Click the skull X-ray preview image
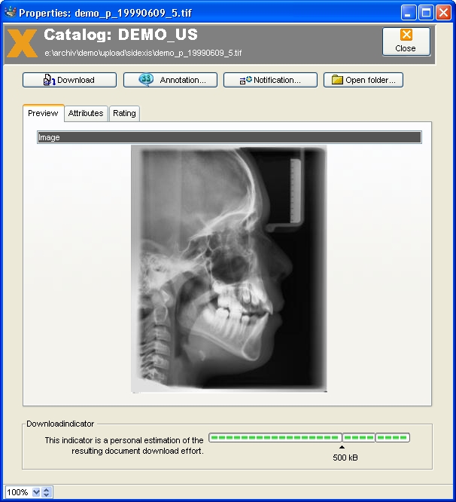The width and height of the screenshot is (456, 502). click(x=229, y=268)
